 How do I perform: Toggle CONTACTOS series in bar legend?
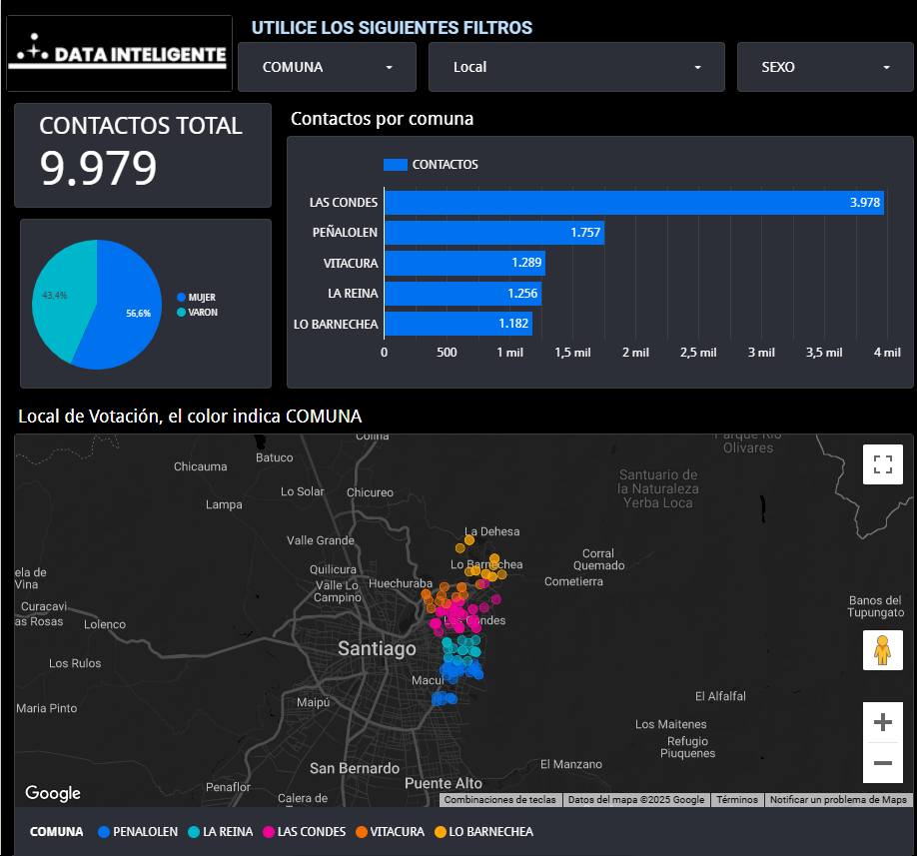pos(431,165)
